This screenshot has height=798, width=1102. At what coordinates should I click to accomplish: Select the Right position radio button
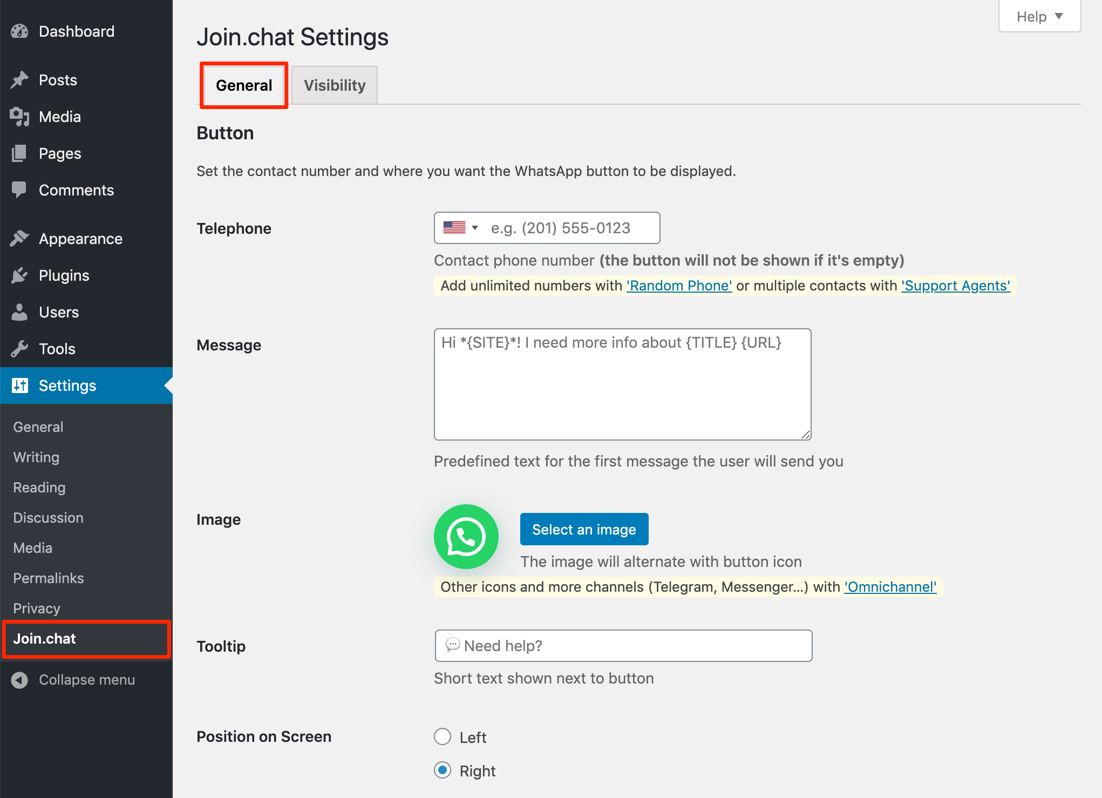443,770
